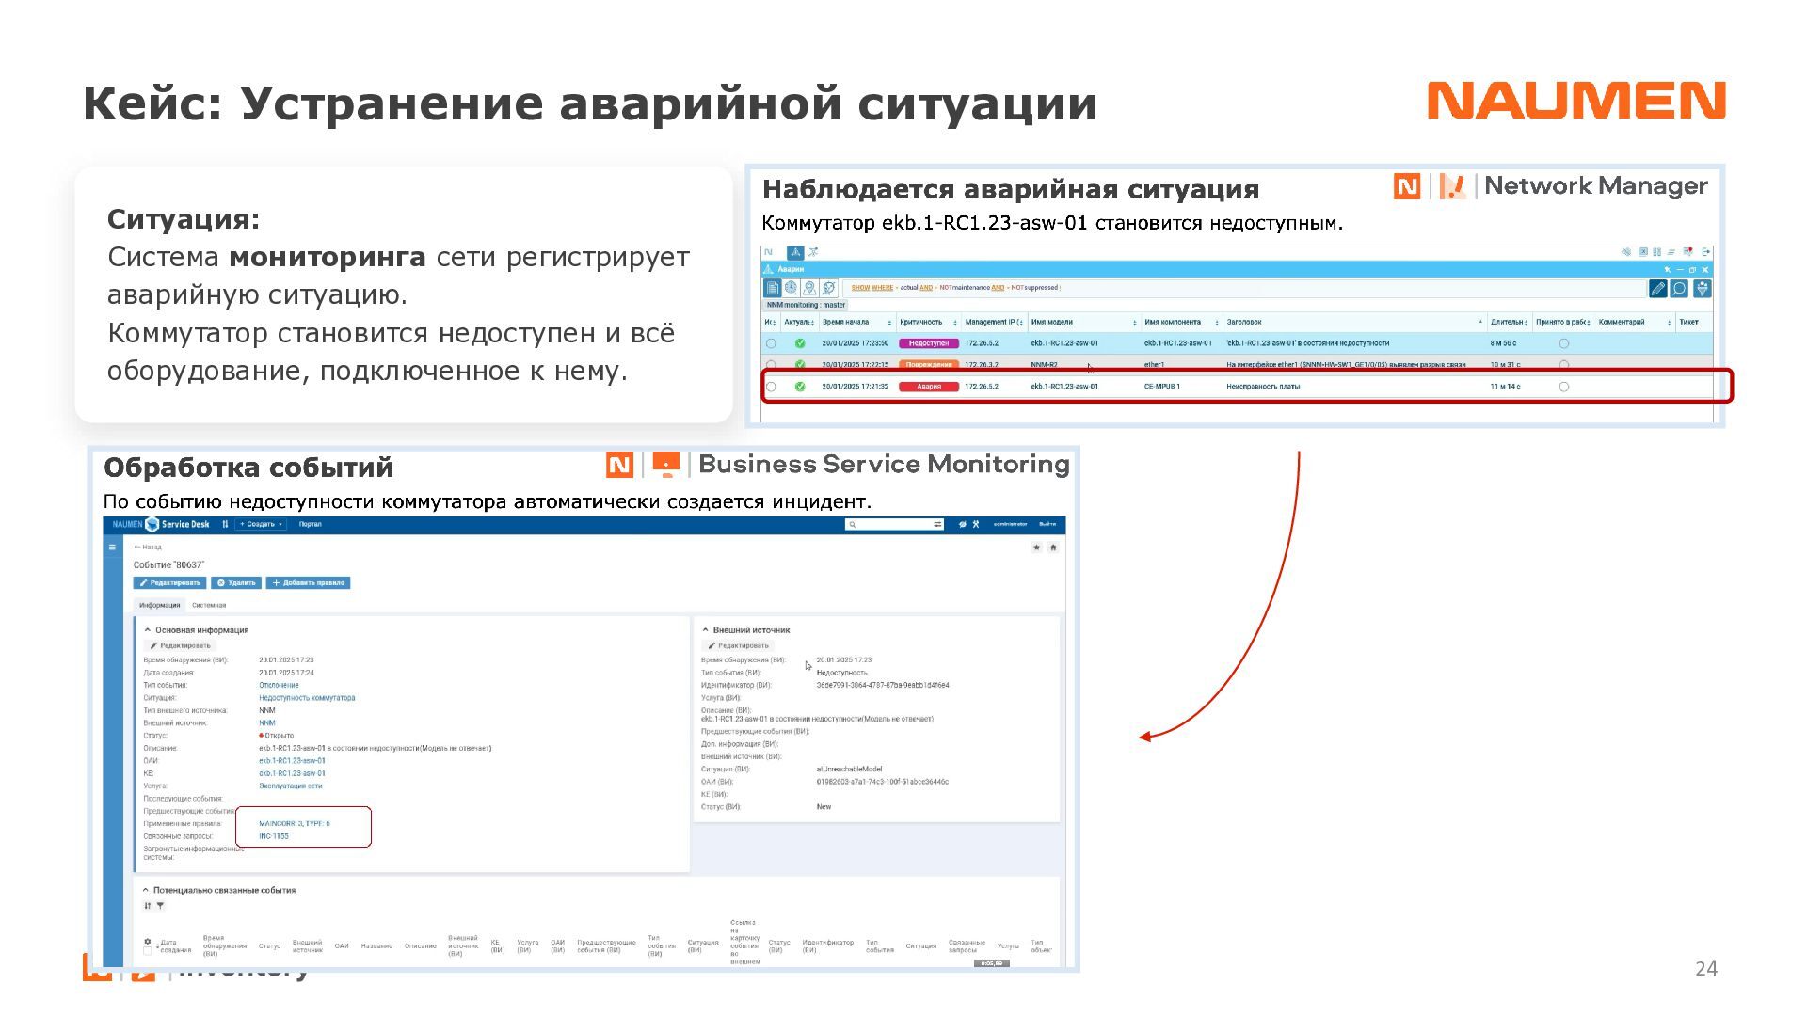Click the 'Добавить правило' button

tap(308, 583)
